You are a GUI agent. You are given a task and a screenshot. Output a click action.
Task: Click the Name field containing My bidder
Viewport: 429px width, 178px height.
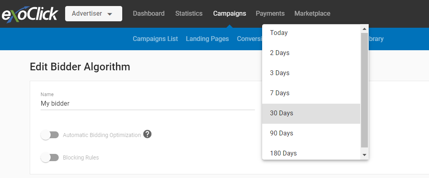pos(148,104)
